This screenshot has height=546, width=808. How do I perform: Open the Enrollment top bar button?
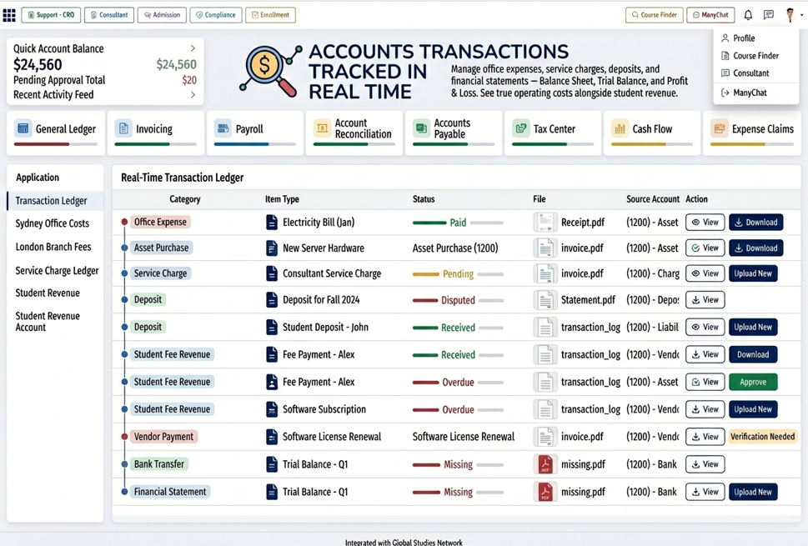[x=270, y=15]
